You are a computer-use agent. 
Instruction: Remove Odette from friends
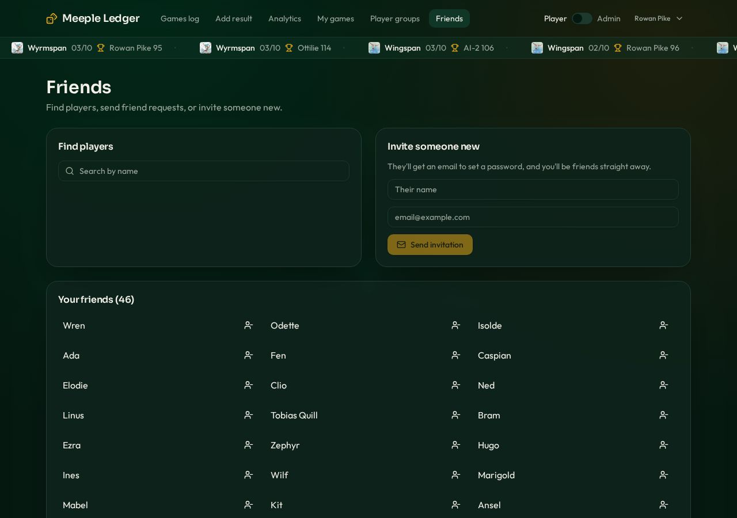click(456, 325)
